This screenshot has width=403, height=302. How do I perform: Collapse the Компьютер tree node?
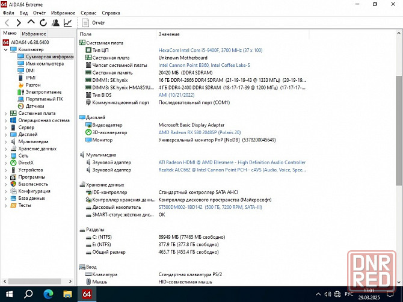click(5, 49)
